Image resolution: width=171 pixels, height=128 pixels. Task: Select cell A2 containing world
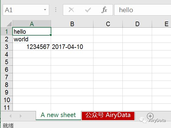(32, 39)
